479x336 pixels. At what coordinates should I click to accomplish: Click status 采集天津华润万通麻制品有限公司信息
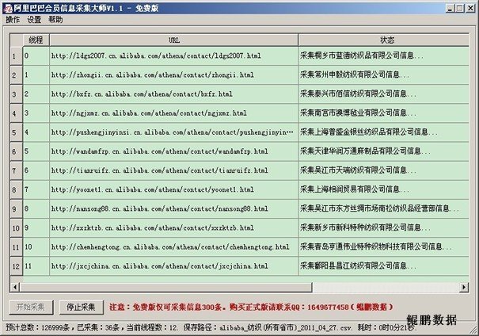(384, 151)
